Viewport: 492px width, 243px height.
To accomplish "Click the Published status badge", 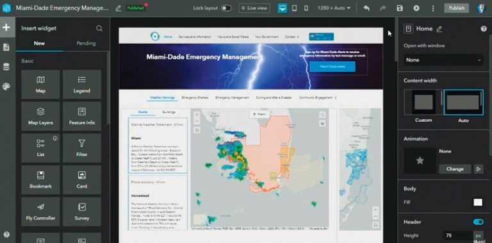I will point(136,8).
